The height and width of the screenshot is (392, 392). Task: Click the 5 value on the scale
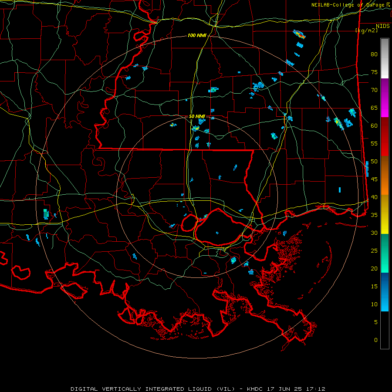click(376, 322)
